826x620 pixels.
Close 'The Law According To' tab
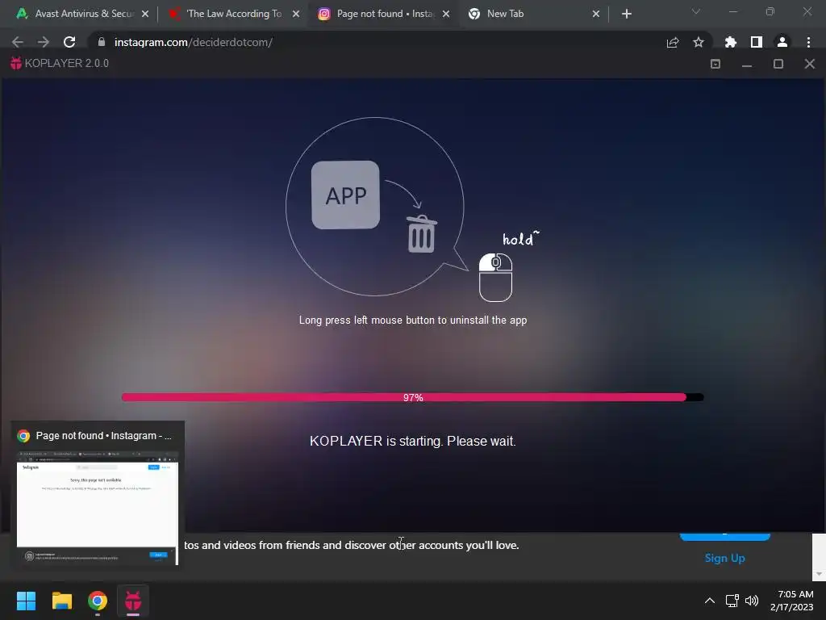coord(296,14)
